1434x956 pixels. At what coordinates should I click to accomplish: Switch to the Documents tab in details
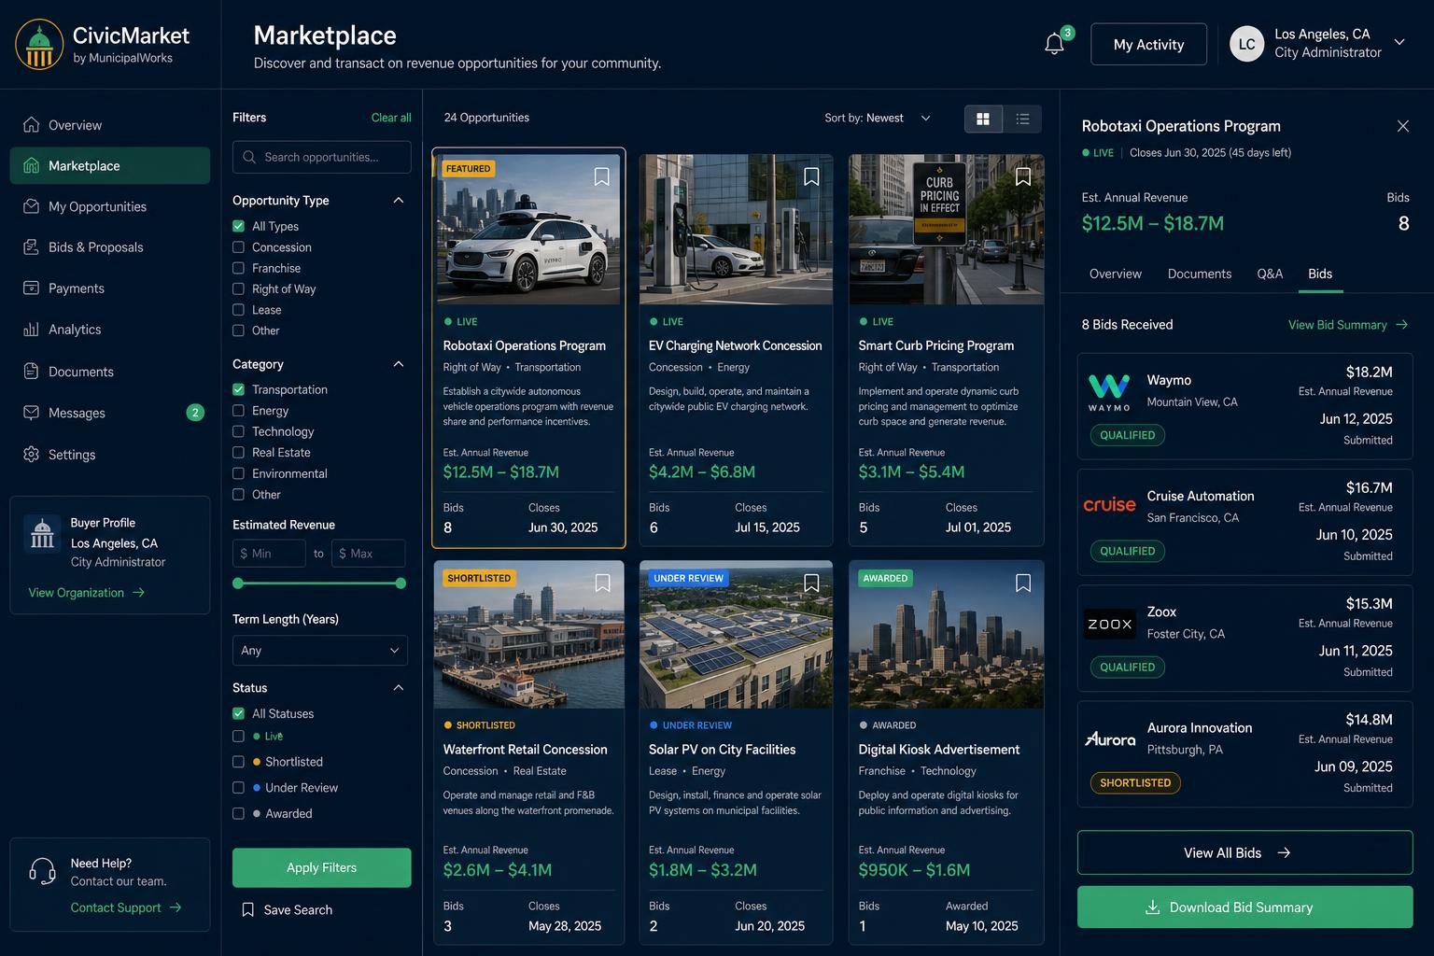point(1199,274)
